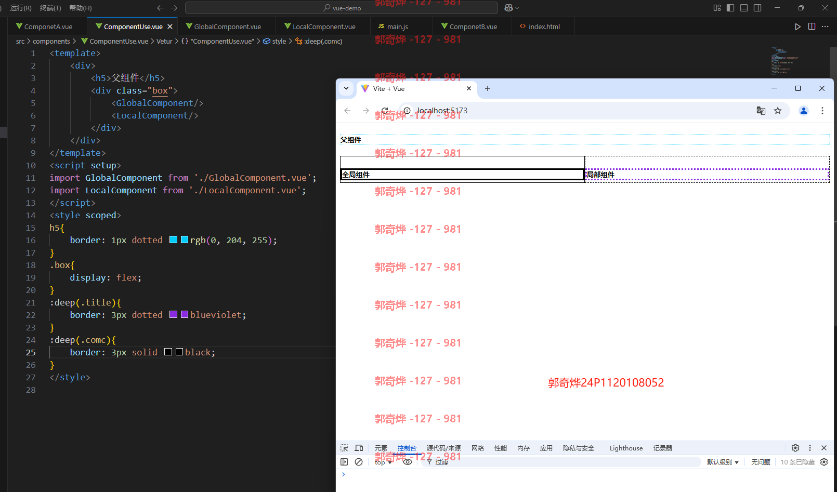This screenshot has height=492, width=837.
Task: Open the top JavaScript context dropdown
Action: coord(384,462)
